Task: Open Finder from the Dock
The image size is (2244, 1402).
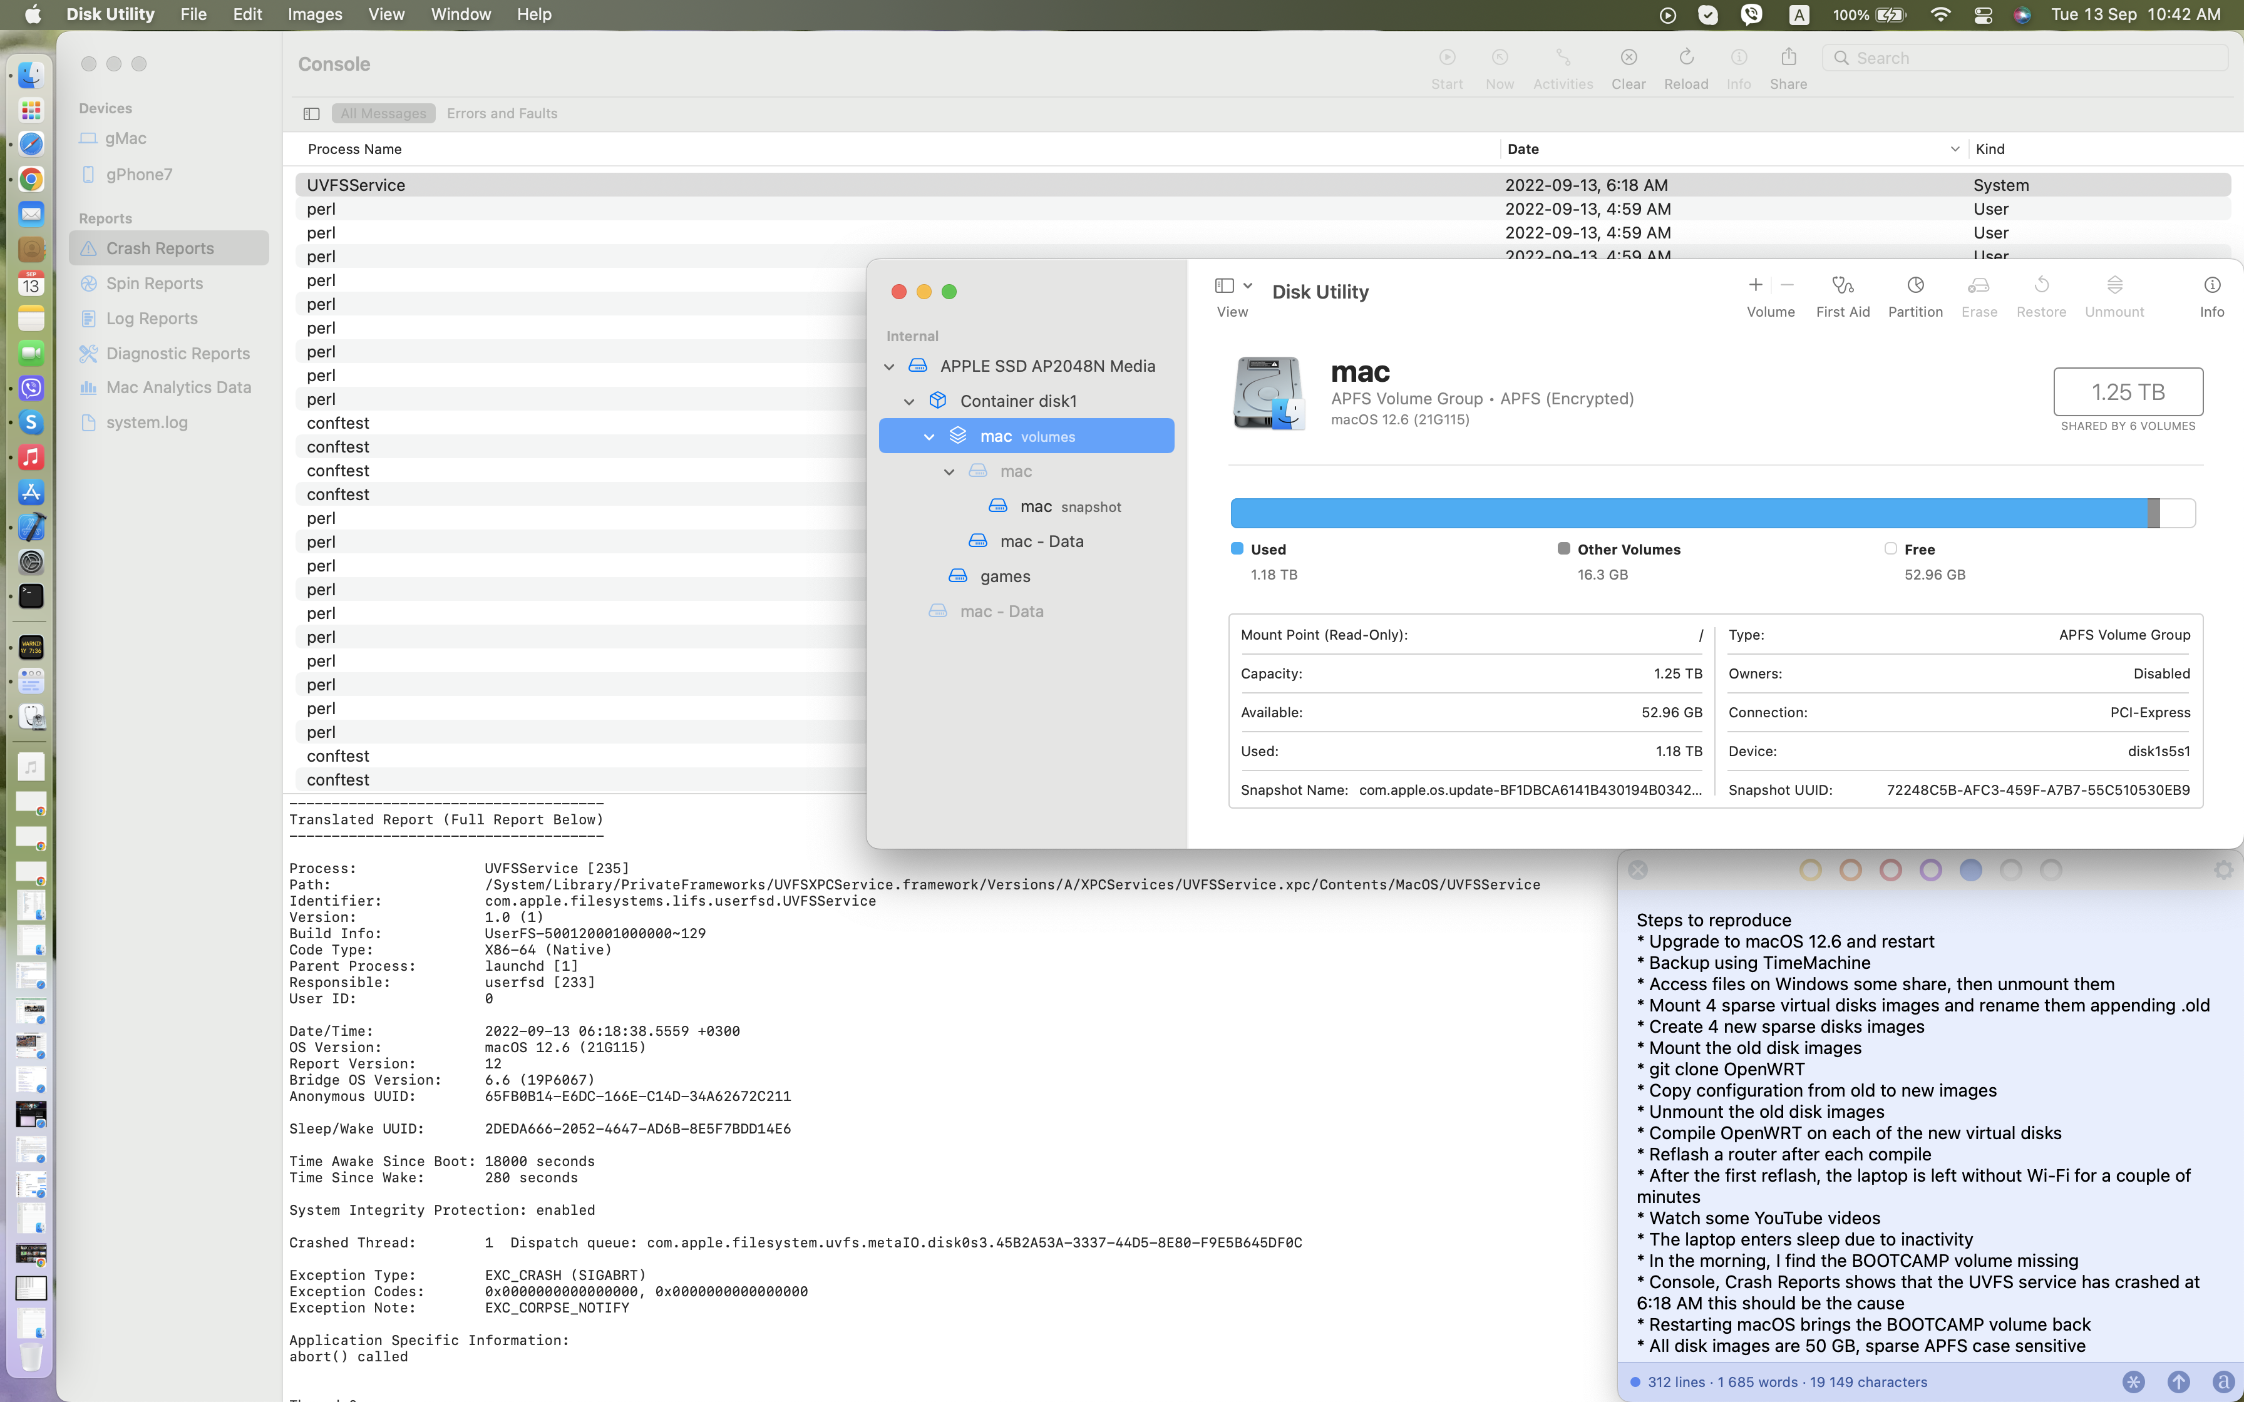Action: (x=31, y=75)
